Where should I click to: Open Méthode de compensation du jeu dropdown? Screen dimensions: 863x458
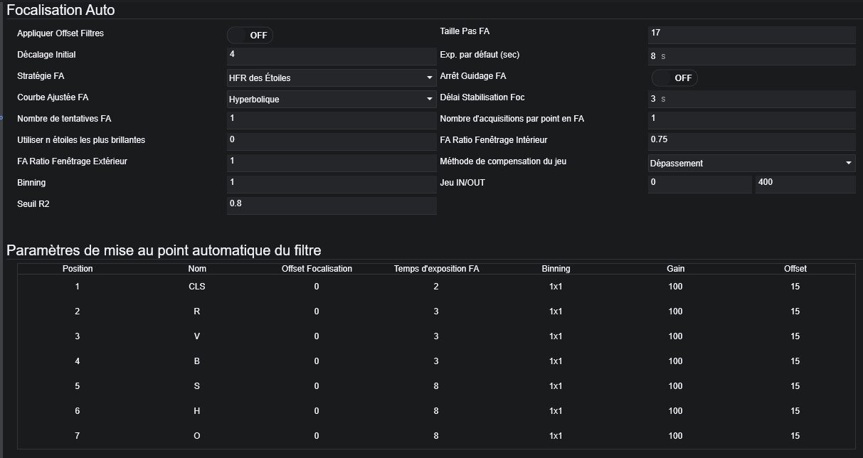pos(751,163)
